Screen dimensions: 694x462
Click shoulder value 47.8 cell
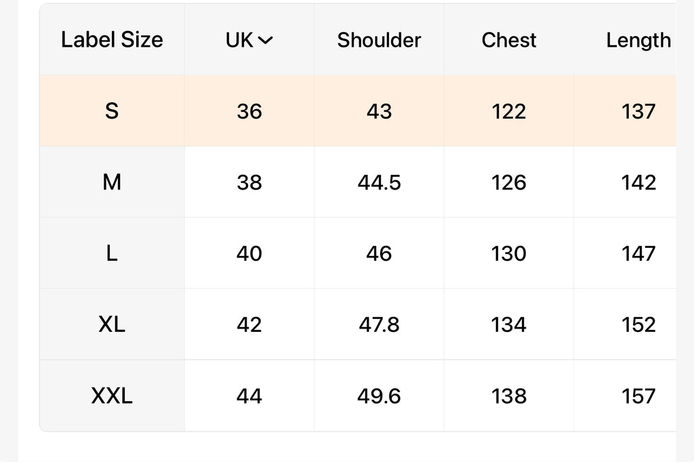tap(379, 324)
